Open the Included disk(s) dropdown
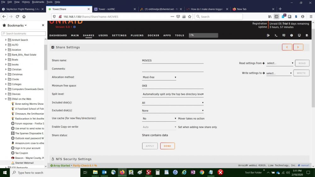Image resolution: width=315 pixels, height=177 pixels. coord(173,102)
